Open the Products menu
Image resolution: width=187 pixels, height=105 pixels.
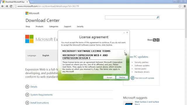click(x=39, y=27)
